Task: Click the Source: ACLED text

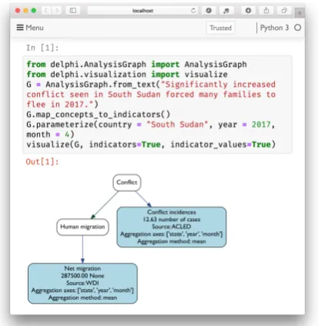Action: 172,227
